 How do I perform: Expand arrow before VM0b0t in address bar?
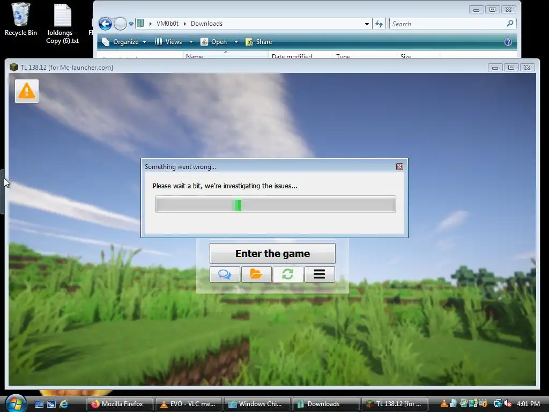(x=150, y=24)
